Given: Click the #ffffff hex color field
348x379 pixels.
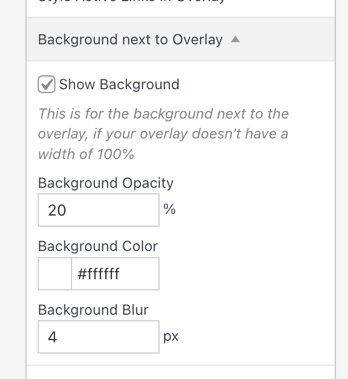Looking at the screenshot, I should 115,274.
